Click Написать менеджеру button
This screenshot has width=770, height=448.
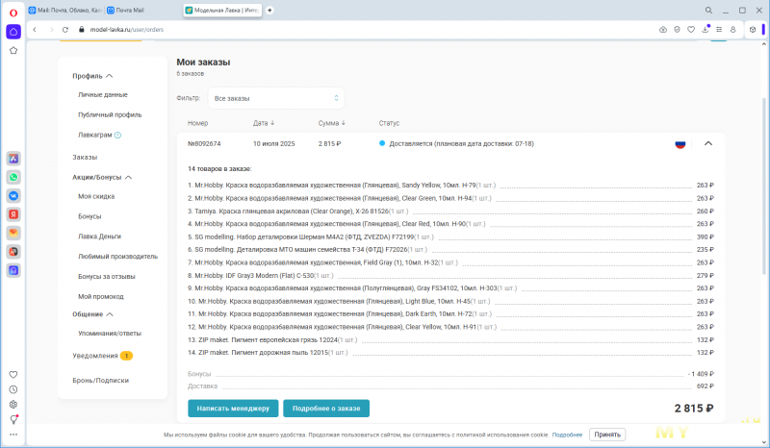[233, 409]
